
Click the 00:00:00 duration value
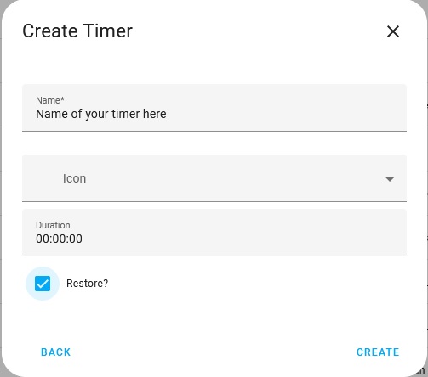tap(59, 239)
